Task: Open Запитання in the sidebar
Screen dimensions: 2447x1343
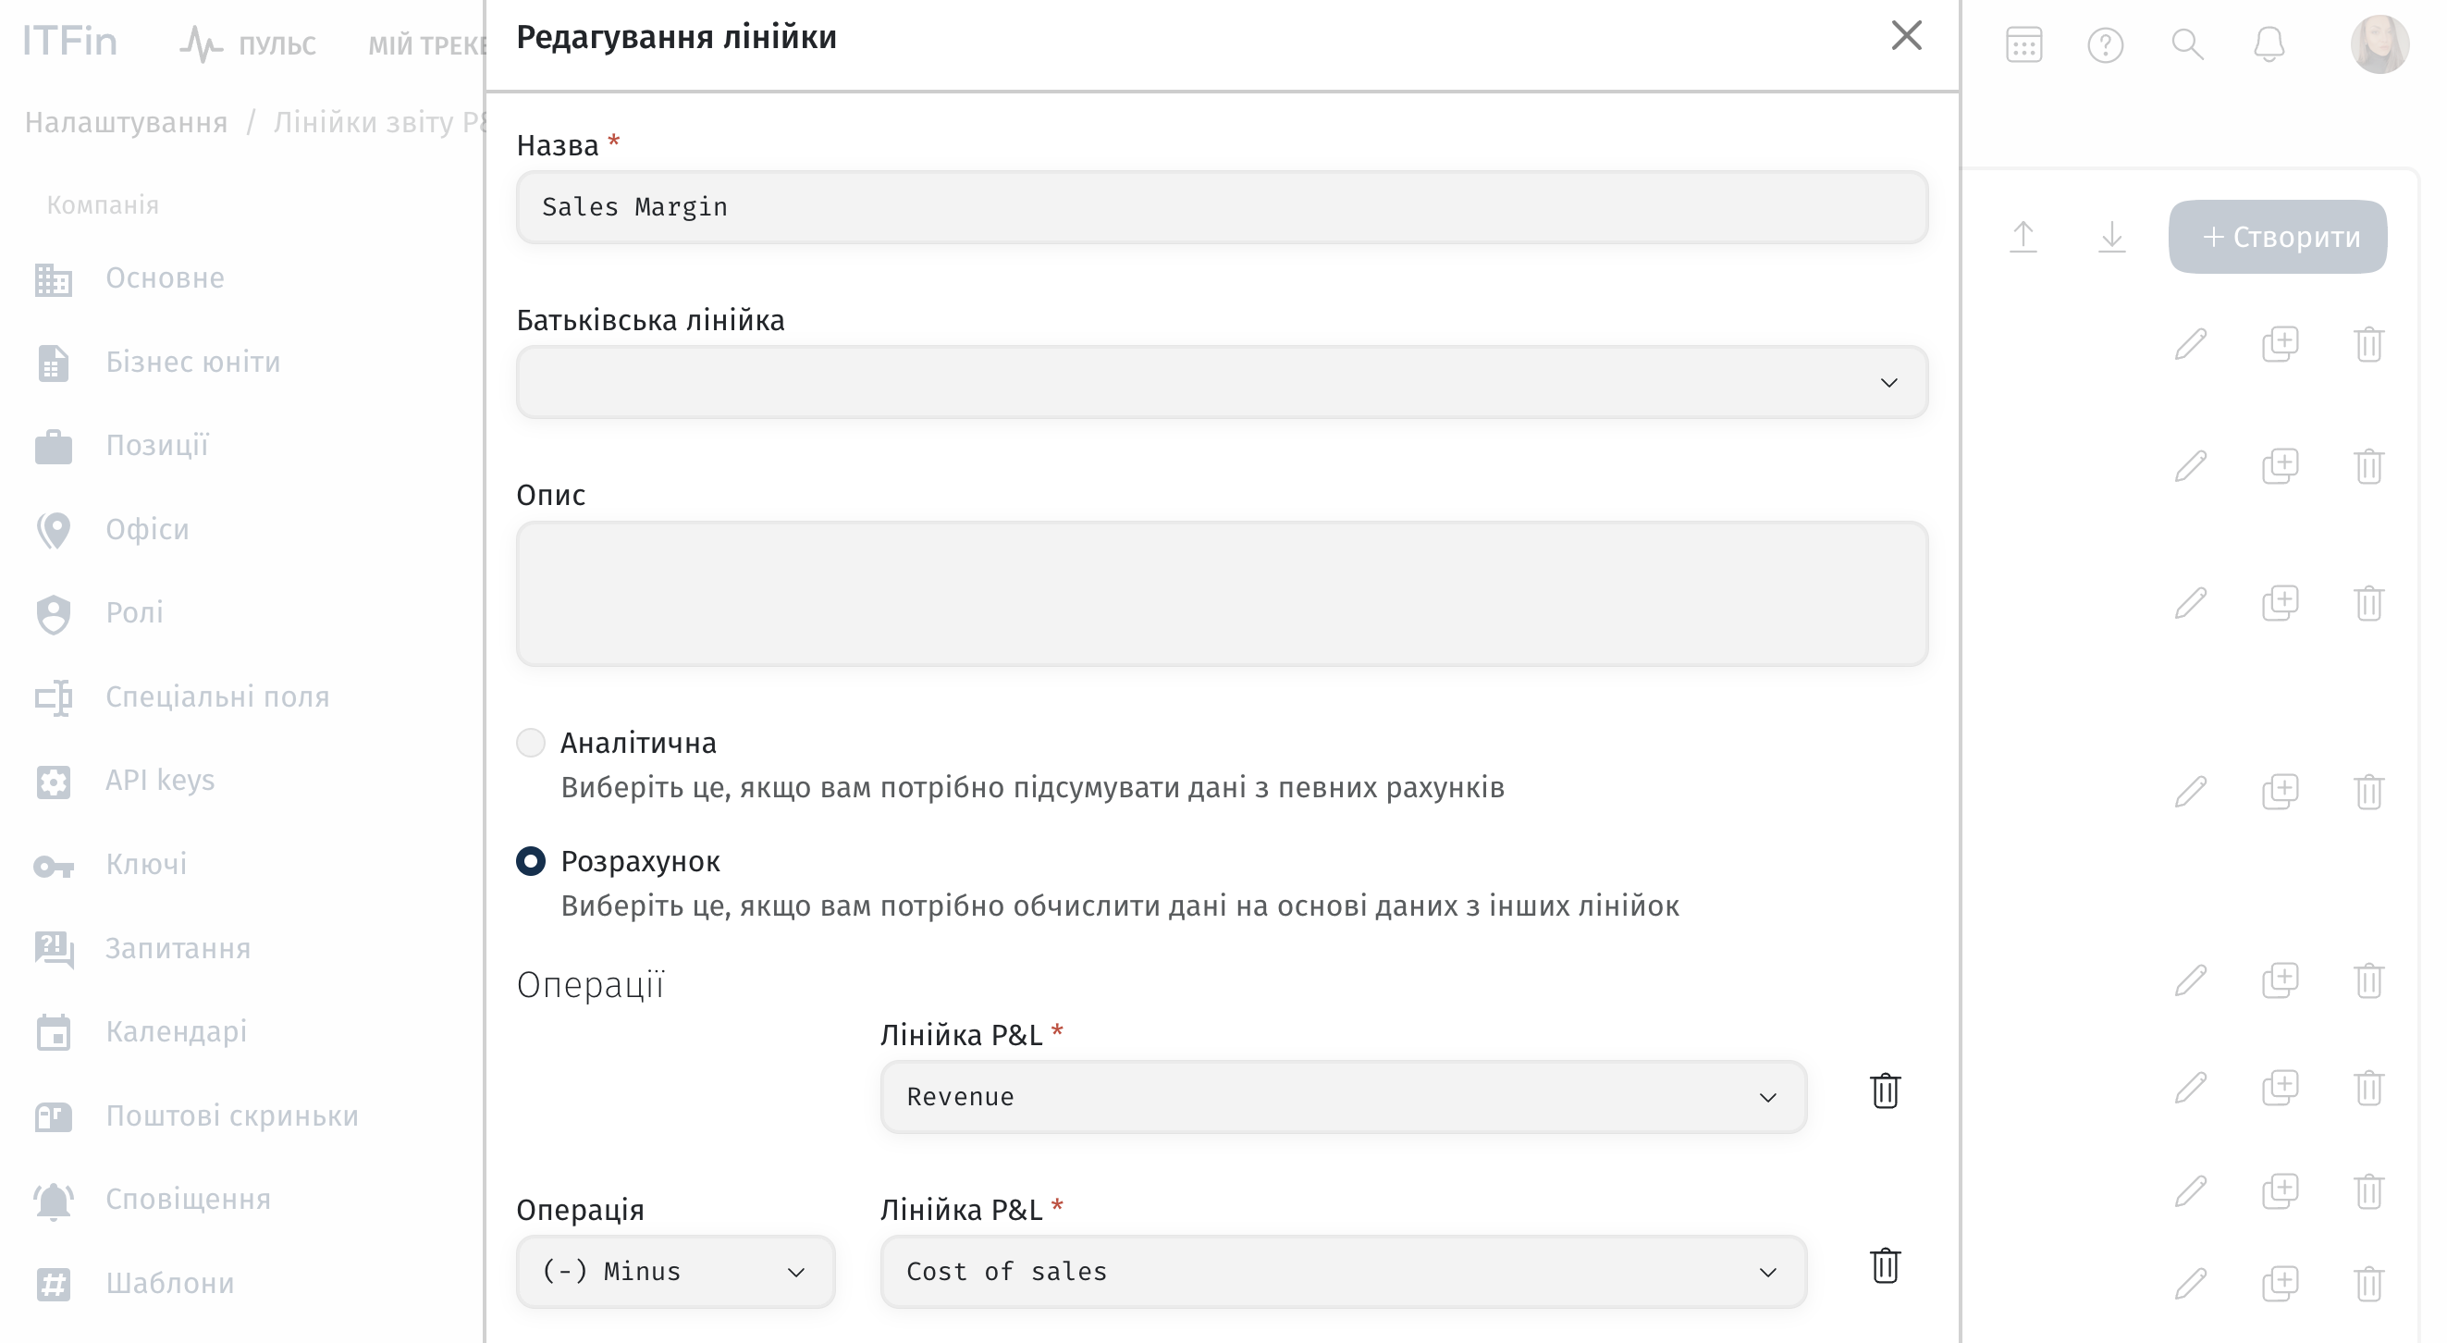Action: pos(178,949)
